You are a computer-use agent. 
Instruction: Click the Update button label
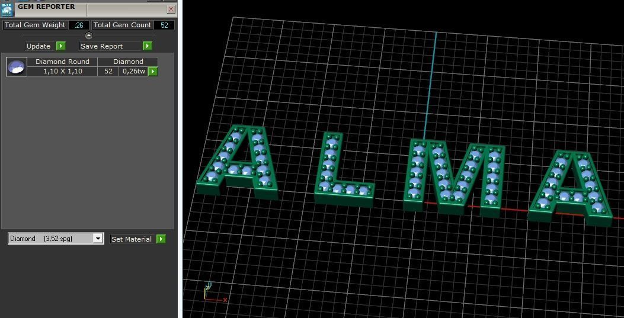click(39, 46)
